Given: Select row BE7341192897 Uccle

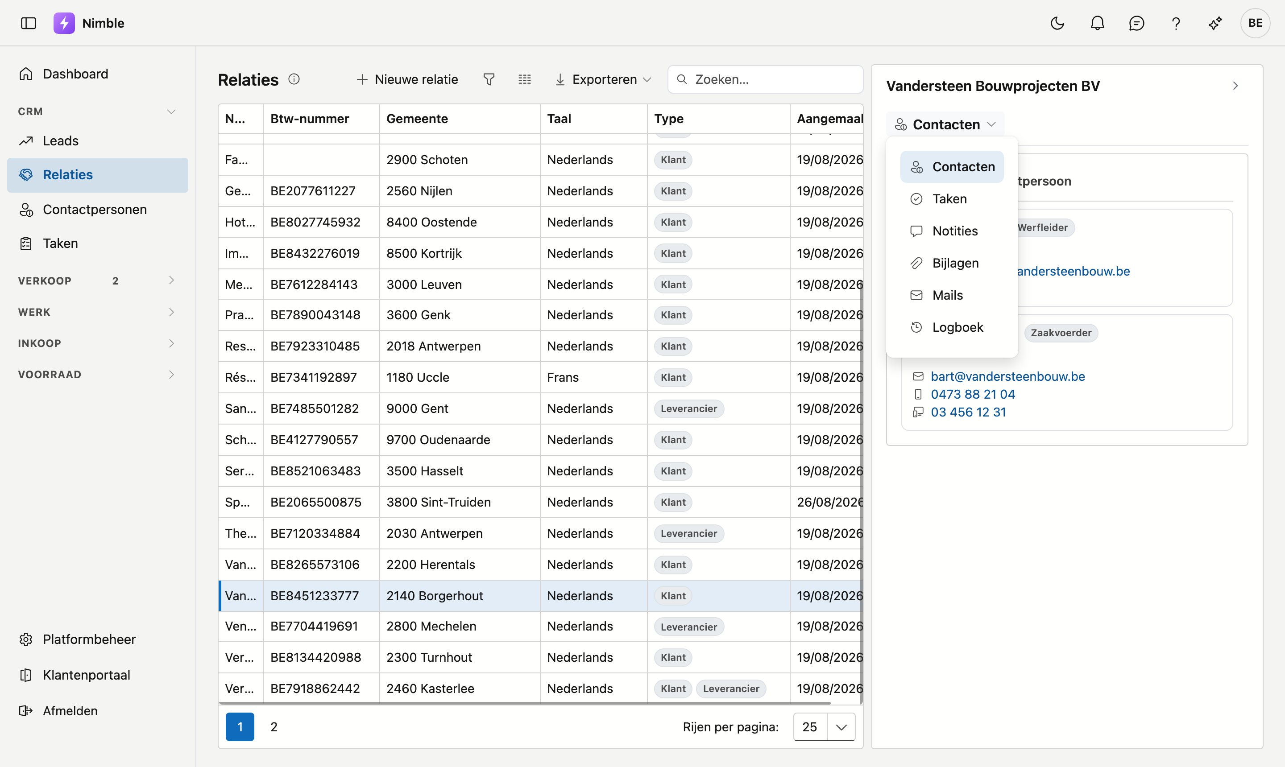Looking at the screenshot, I should tap(540, 377).
